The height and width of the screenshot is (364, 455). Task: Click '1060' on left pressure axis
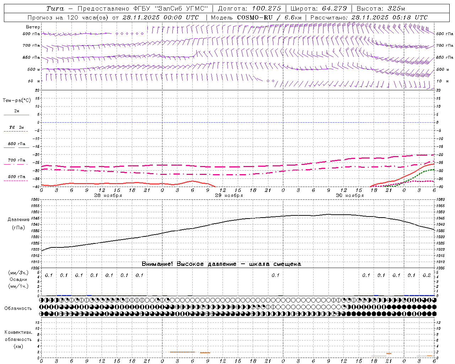pyautogui.click(x=36, y=200)
